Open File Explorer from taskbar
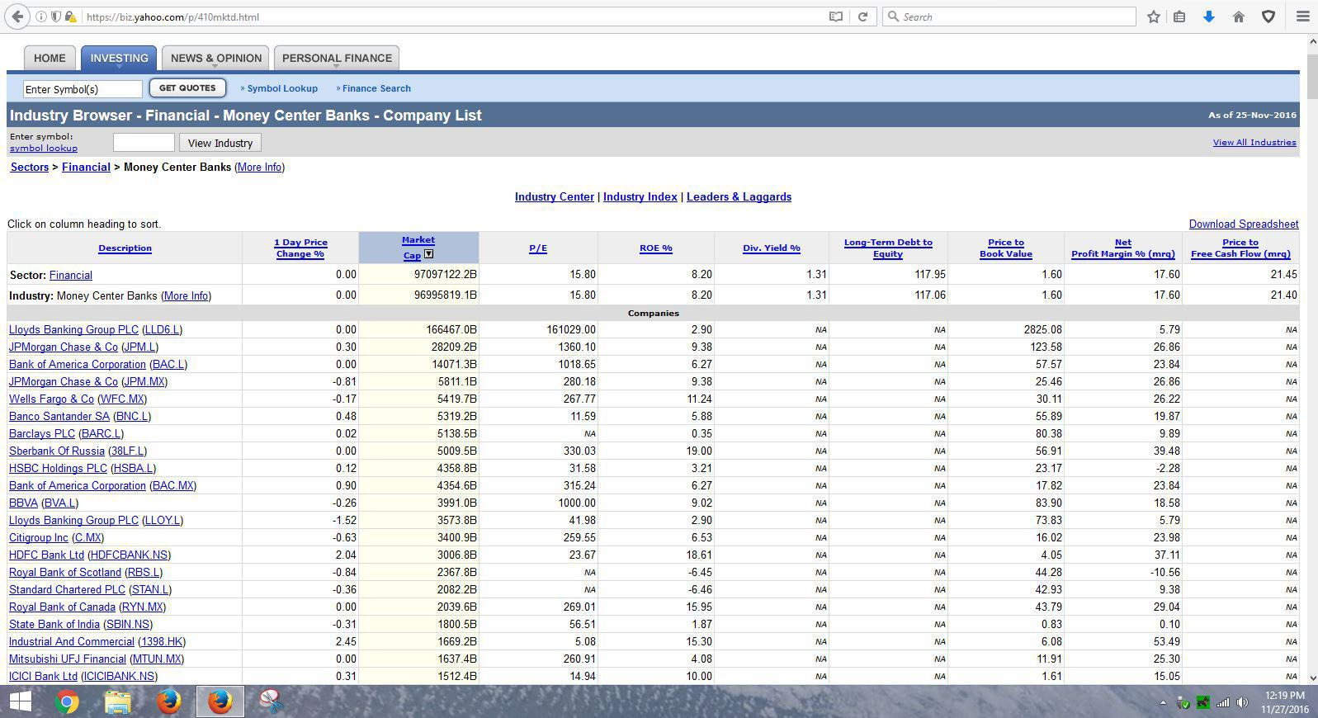 tap(118, 701)
